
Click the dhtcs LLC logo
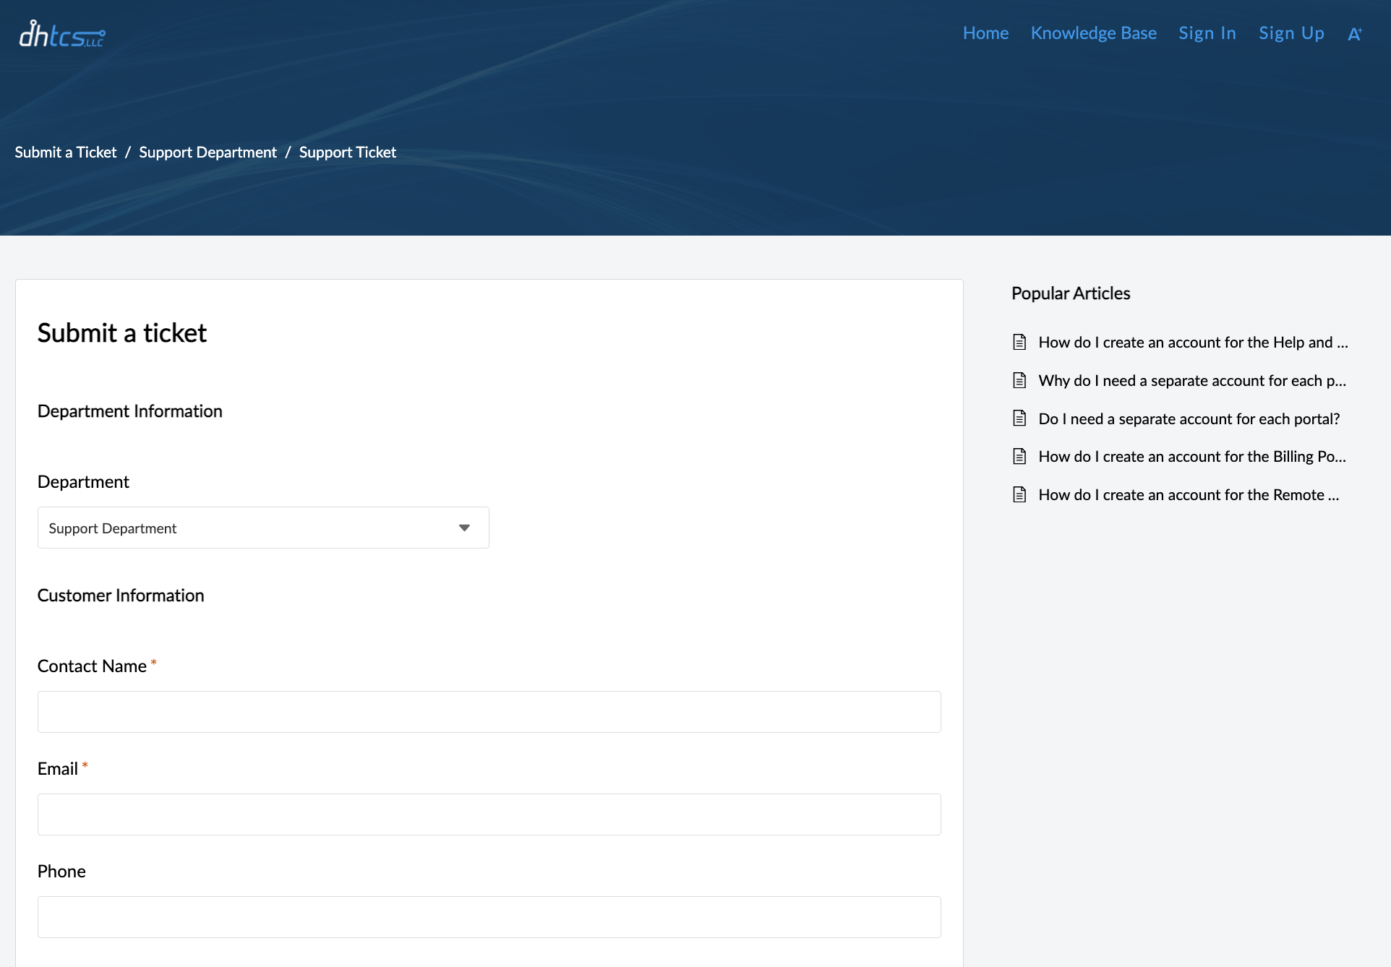click(x=62, y=34)
